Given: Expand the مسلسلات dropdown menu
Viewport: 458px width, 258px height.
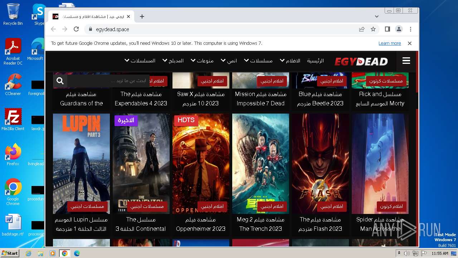Looking at the screenshot, I should coord(258,61).
